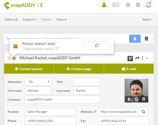The width and height of the screenshot is (158, 125).
Task: Collapse the Michael Rachel contact card
Action: [x=147, y=58]
